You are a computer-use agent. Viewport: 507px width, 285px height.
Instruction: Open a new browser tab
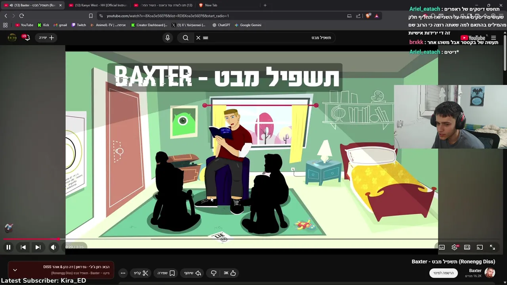[265, 5]
